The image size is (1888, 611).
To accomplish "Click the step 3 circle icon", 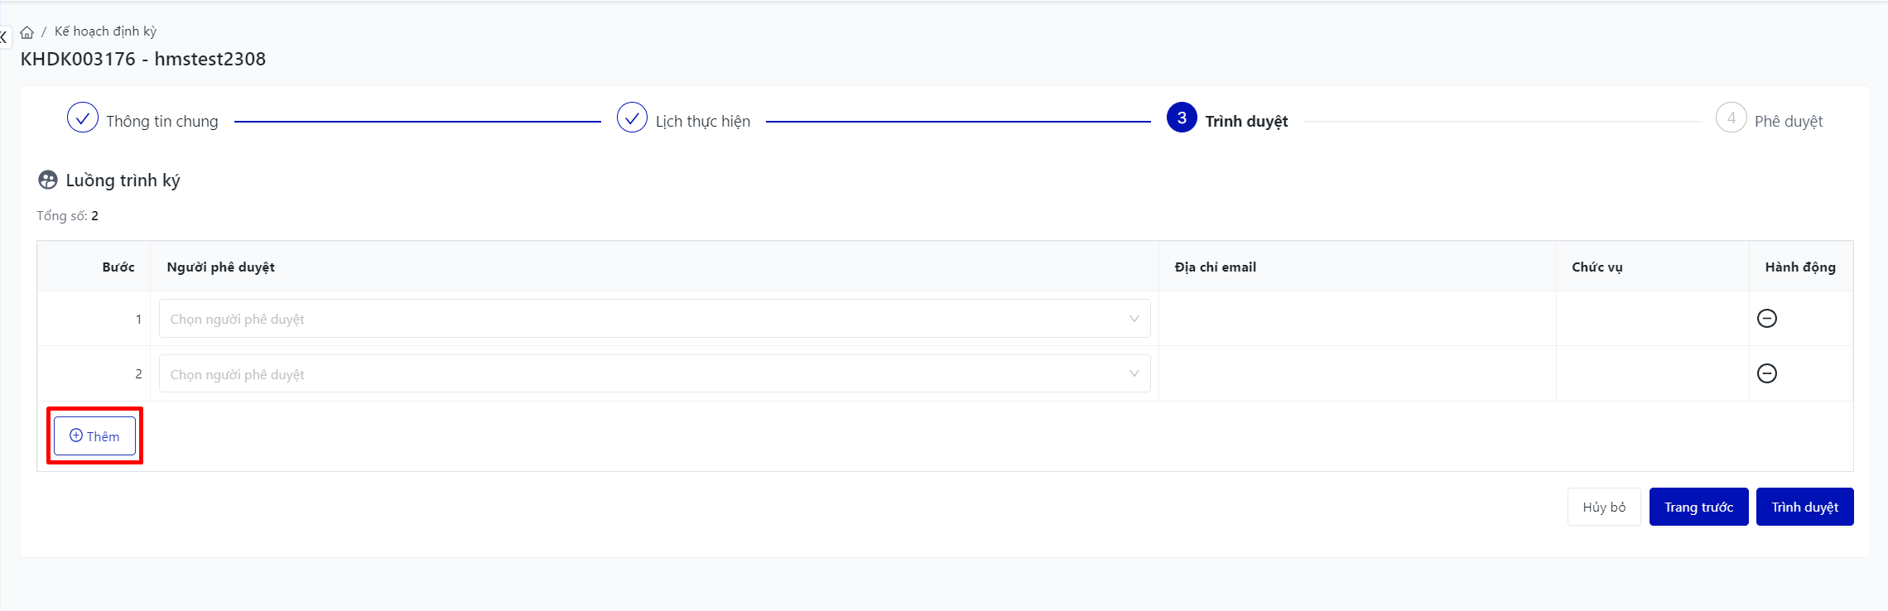I will coord(1182,118).
